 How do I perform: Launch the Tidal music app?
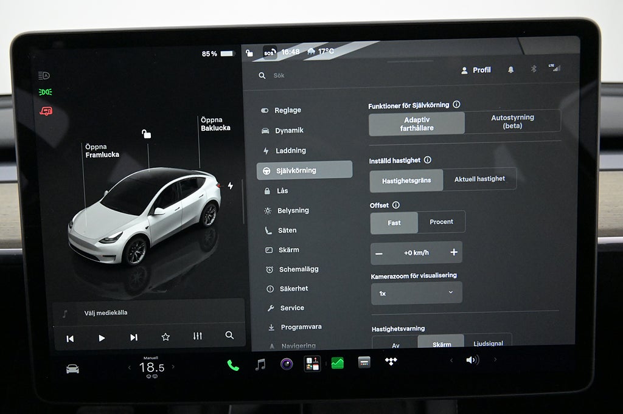coord(391,361)
